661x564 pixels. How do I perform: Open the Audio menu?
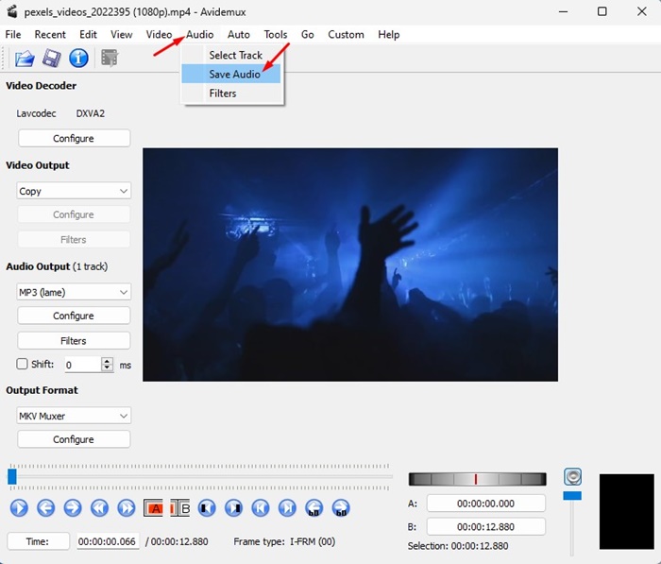[x=200, y=35]
